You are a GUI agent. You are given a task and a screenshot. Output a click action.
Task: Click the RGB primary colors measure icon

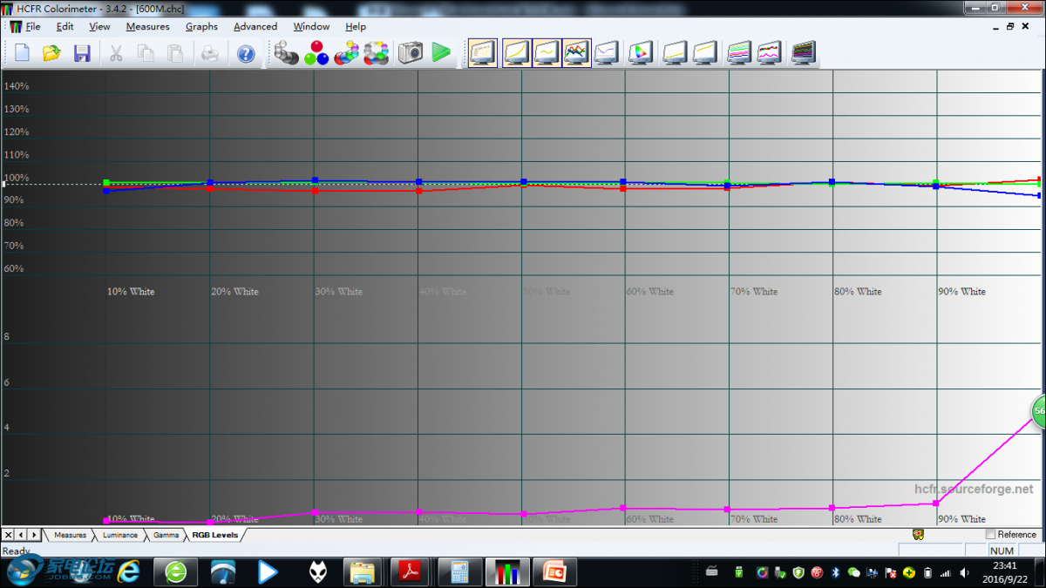[316, 53]
